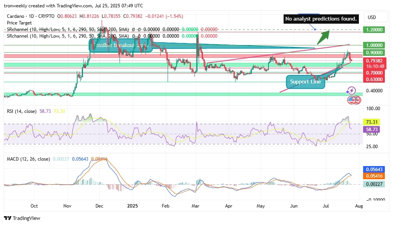Click the RSI (14, close) indicator legend
Screen dimensions: 393x225
(22, 111)
